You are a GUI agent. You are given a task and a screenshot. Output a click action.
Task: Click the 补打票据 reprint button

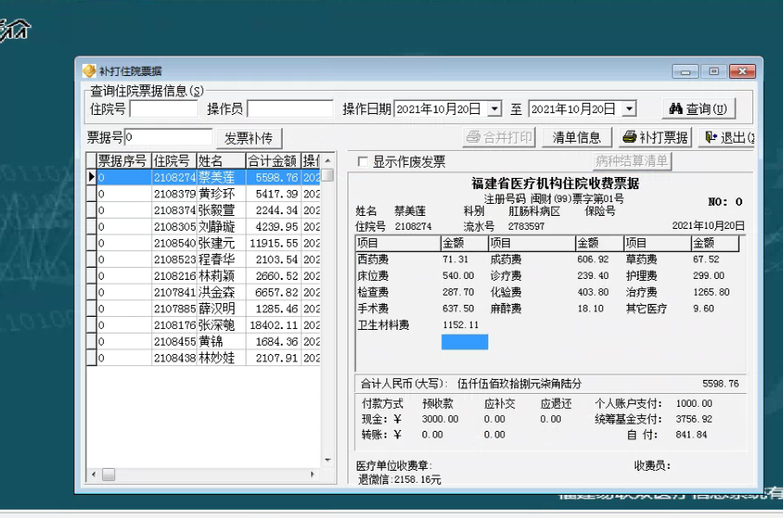pyautogui.click(x=656, y=137)
